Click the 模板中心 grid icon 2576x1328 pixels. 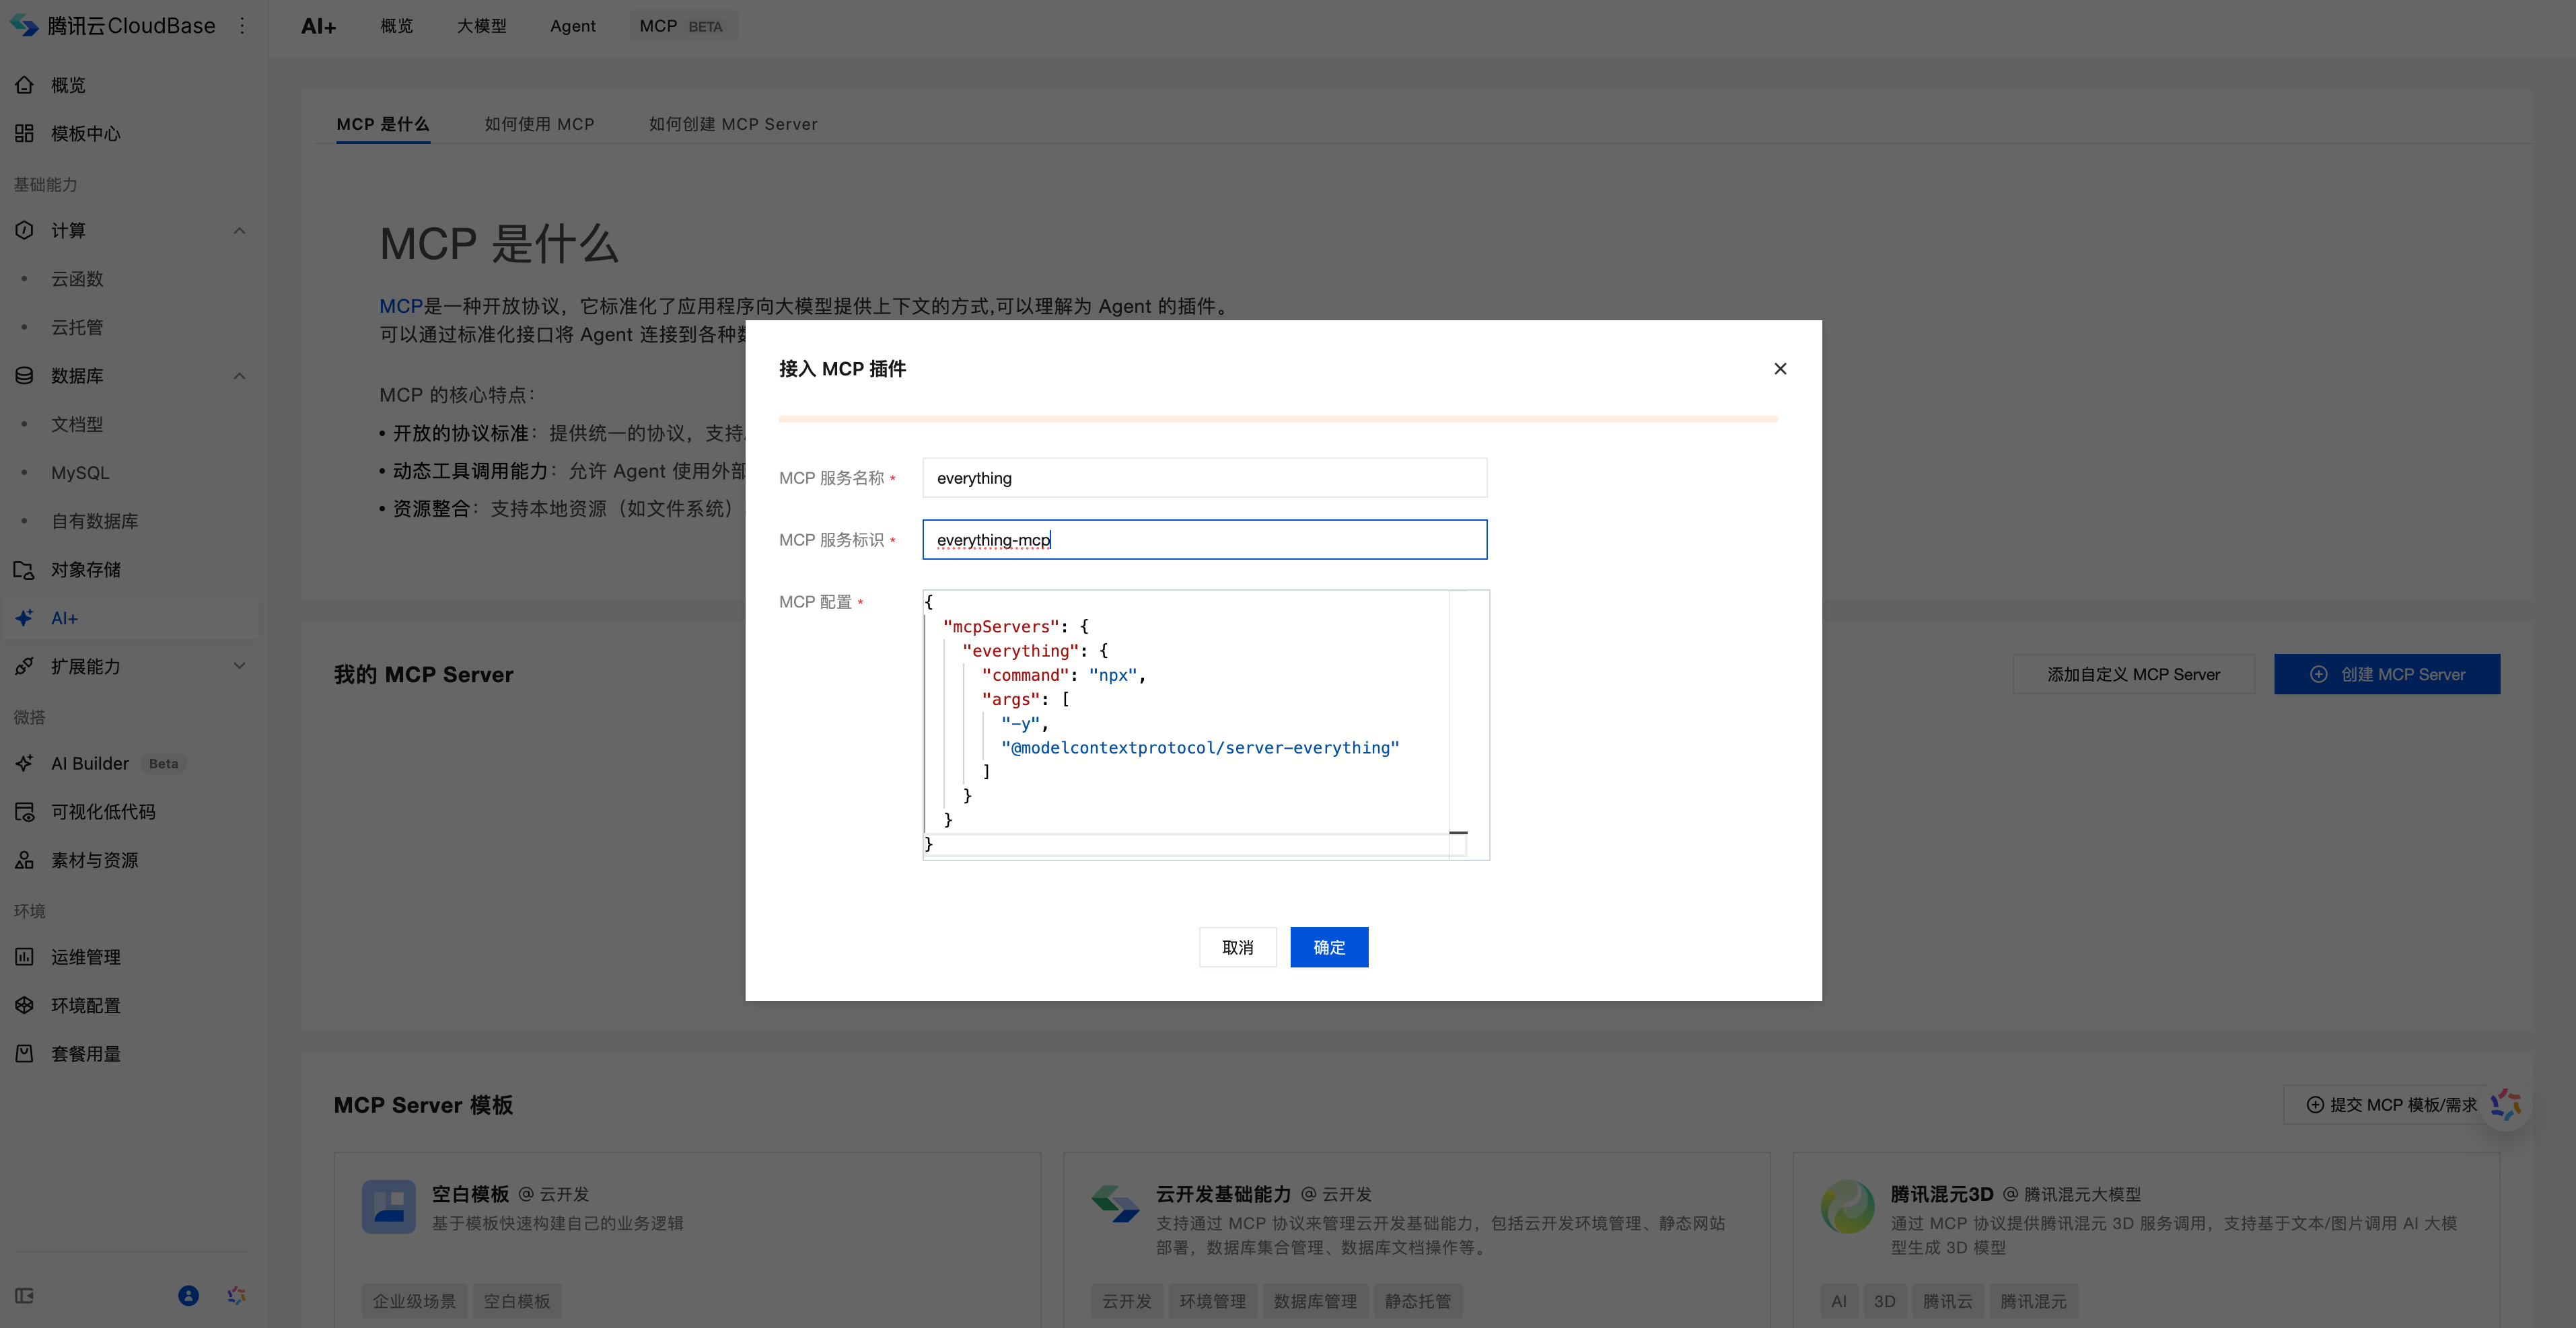(25, 133)
